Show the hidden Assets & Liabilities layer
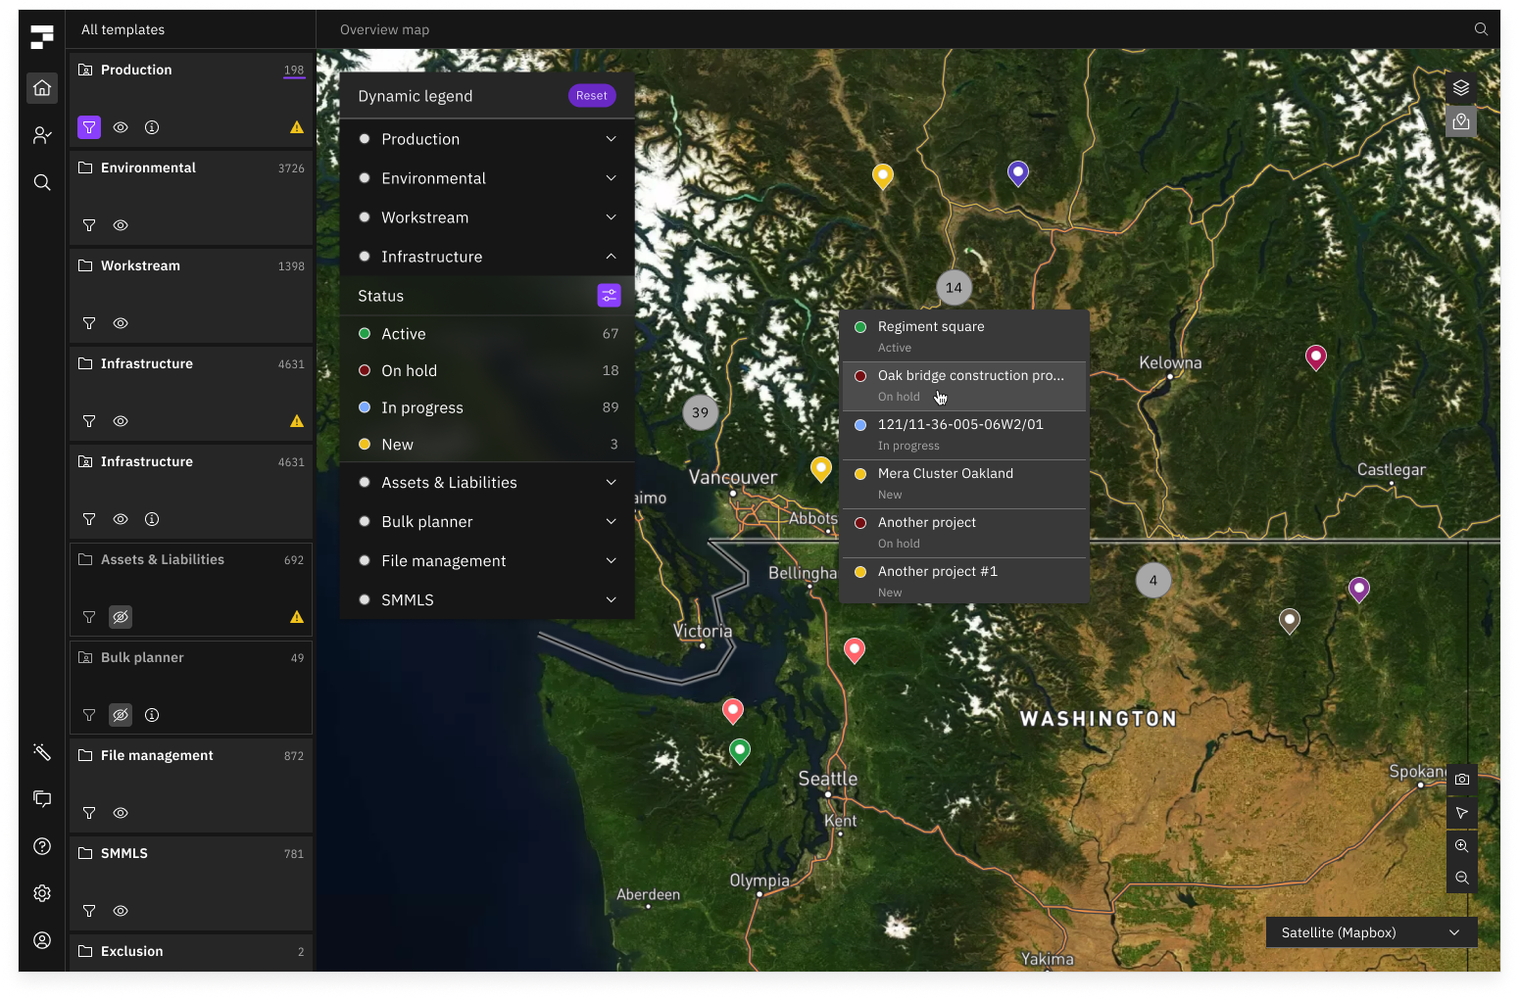 (x=121, y=617)
